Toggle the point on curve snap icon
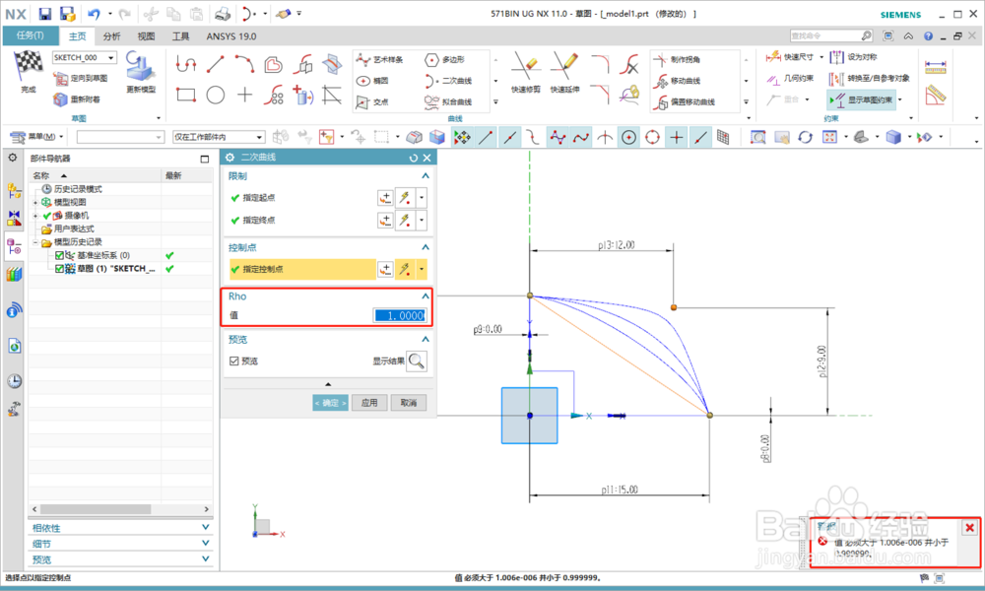The height and width of the screenshot is (591, 985). point(700,138)
